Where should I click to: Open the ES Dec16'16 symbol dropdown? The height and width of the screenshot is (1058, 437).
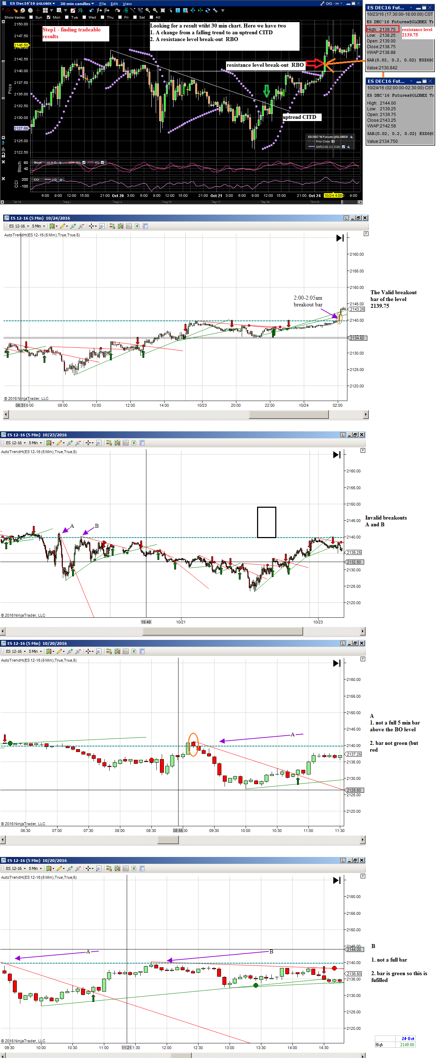[x=32, y=4]
